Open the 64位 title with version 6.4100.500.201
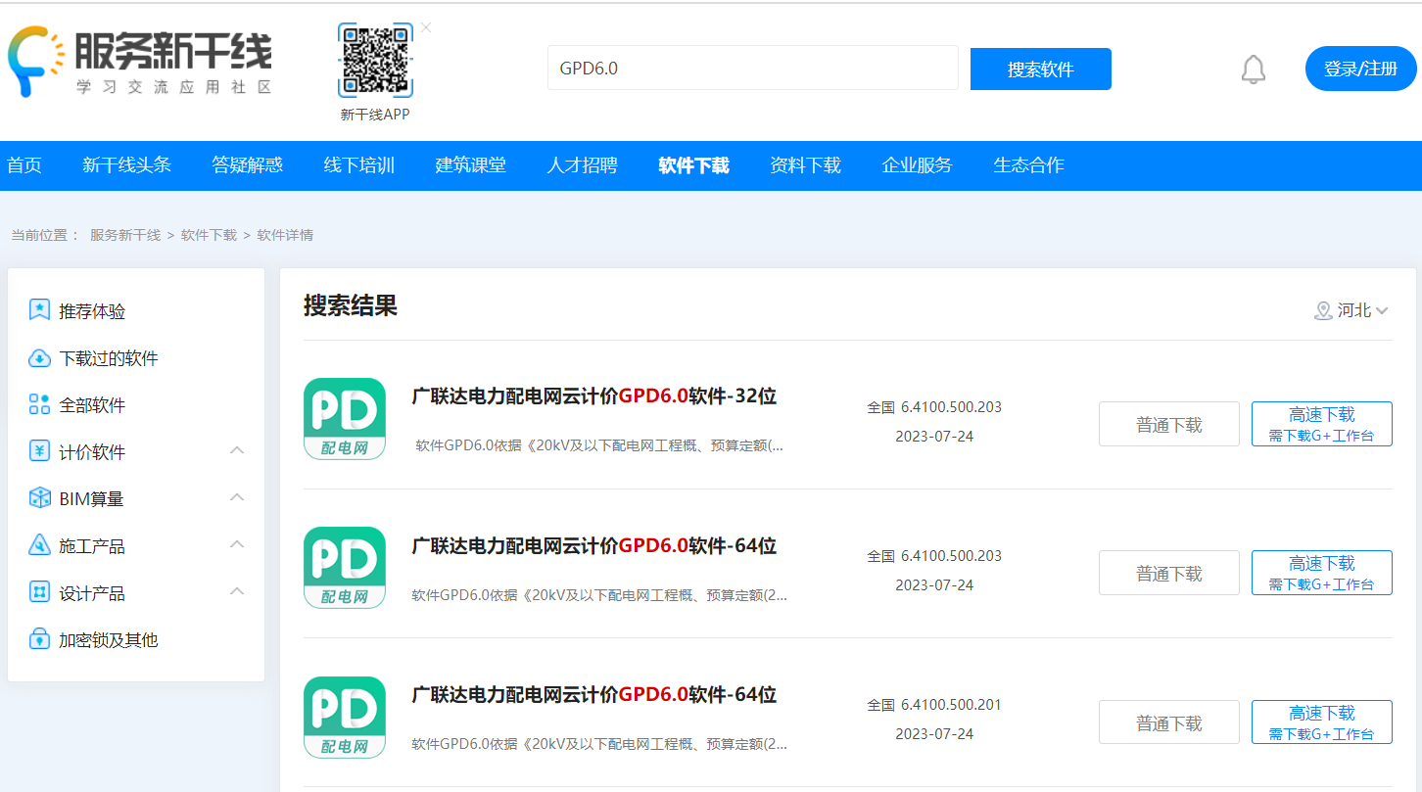1422x792 pixels. 594,695
